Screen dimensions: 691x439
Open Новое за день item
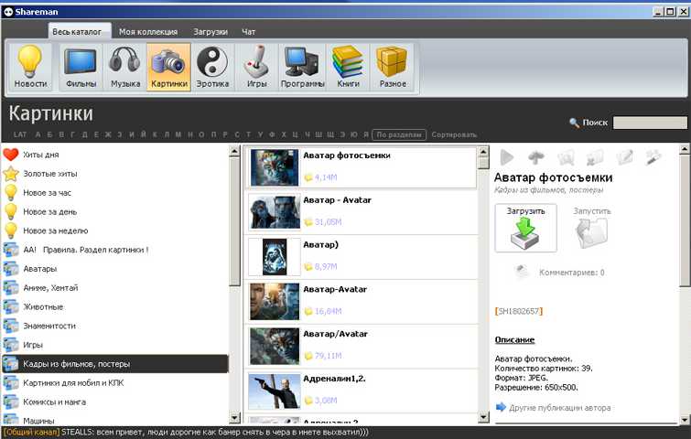tap(115, 211)
